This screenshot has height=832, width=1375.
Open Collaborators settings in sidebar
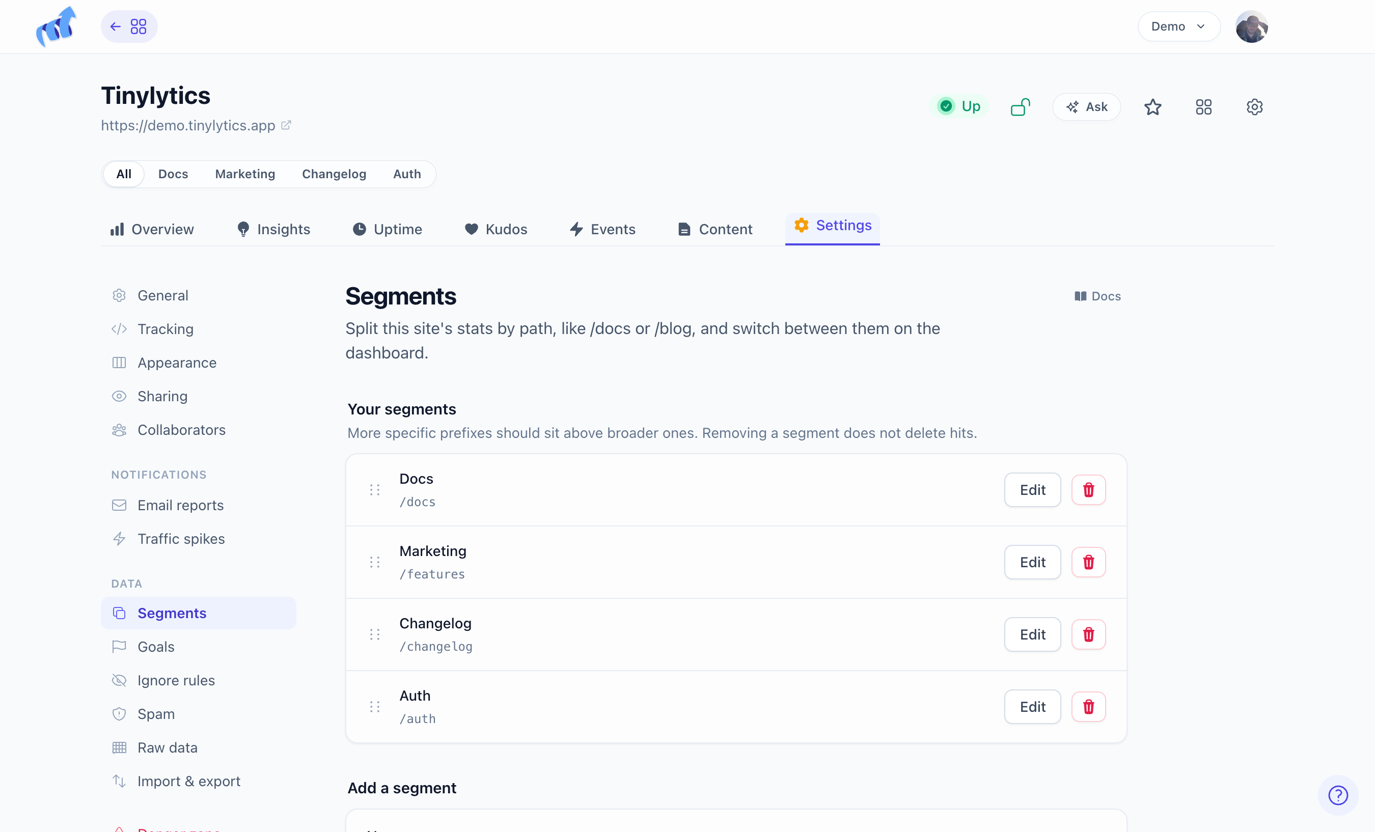[199, 430]
